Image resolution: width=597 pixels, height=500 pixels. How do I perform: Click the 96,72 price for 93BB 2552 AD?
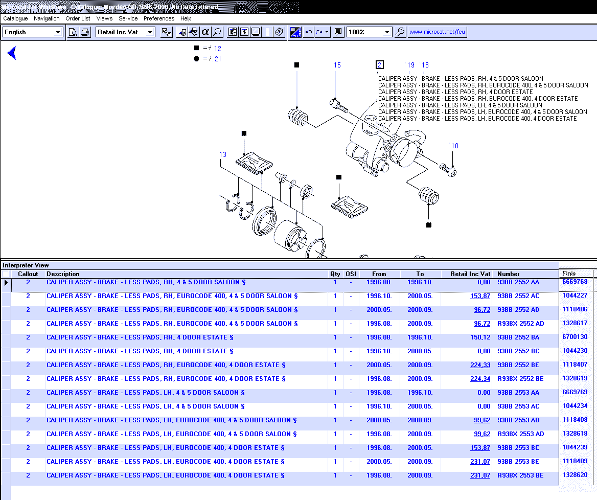(x=482, y=310)
